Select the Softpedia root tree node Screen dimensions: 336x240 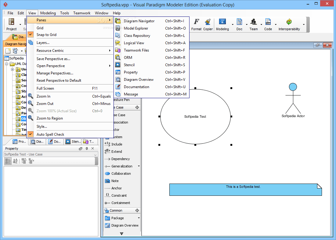coord(14,58)
